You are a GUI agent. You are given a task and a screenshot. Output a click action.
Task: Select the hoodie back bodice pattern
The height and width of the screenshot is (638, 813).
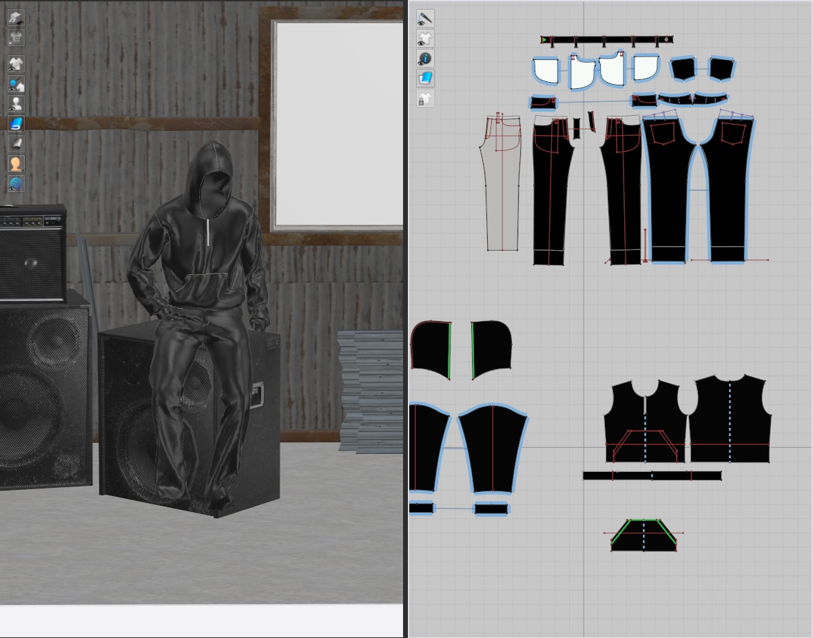[730, 418]
